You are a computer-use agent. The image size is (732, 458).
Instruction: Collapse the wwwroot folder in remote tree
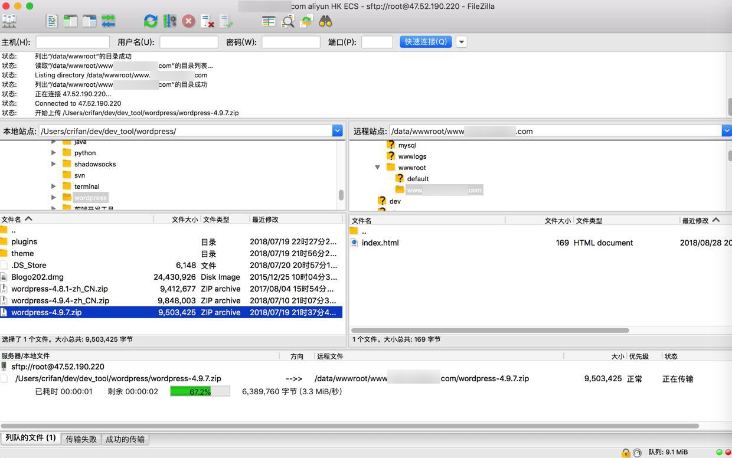tap(378, 168)
